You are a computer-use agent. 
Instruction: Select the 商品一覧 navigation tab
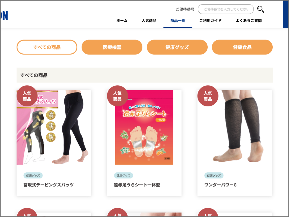pyautogui.click(x=178, y=20)
